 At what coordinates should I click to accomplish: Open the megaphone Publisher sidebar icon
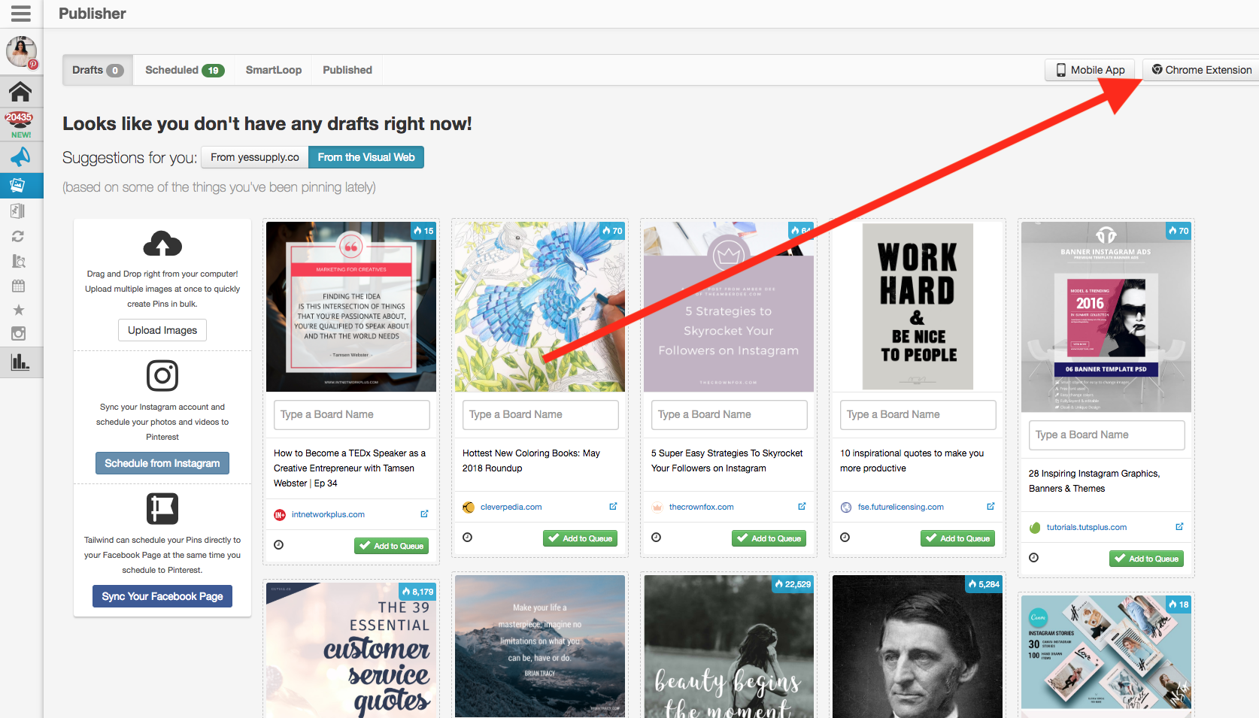point(20,156)
